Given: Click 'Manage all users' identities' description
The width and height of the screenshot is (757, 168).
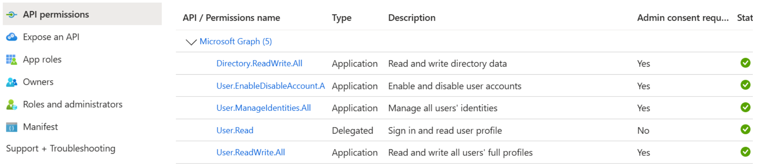Looking at the screenshot, I should coord(443,108).
